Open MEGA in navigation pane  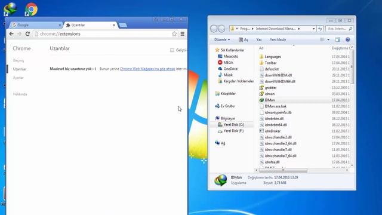point(226,62)
